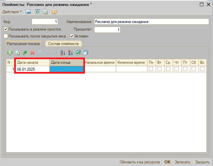213x166 pixels.
Task: Click the Записать button
Action: (x=182, y=162)
